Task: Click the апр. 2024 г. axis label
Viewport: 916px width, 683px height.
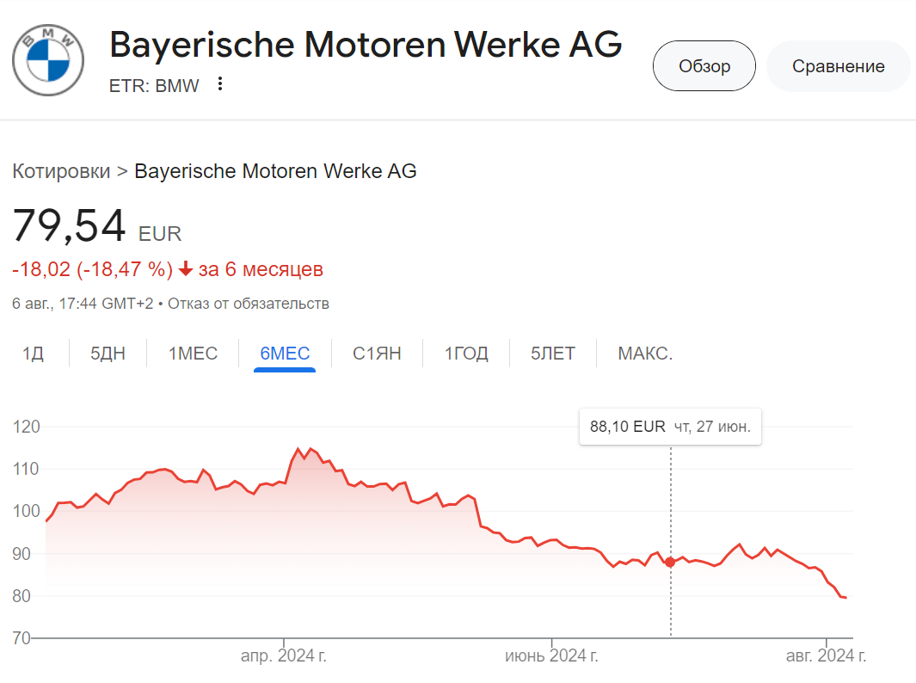Action: (x=283, y=656)
